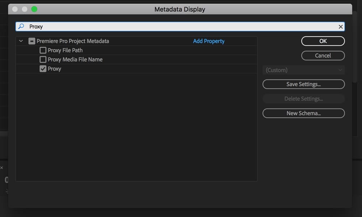Screen dimensions: 362x217
Task: Select the Proxy row in the metadata list
Action: coord(55,68)
